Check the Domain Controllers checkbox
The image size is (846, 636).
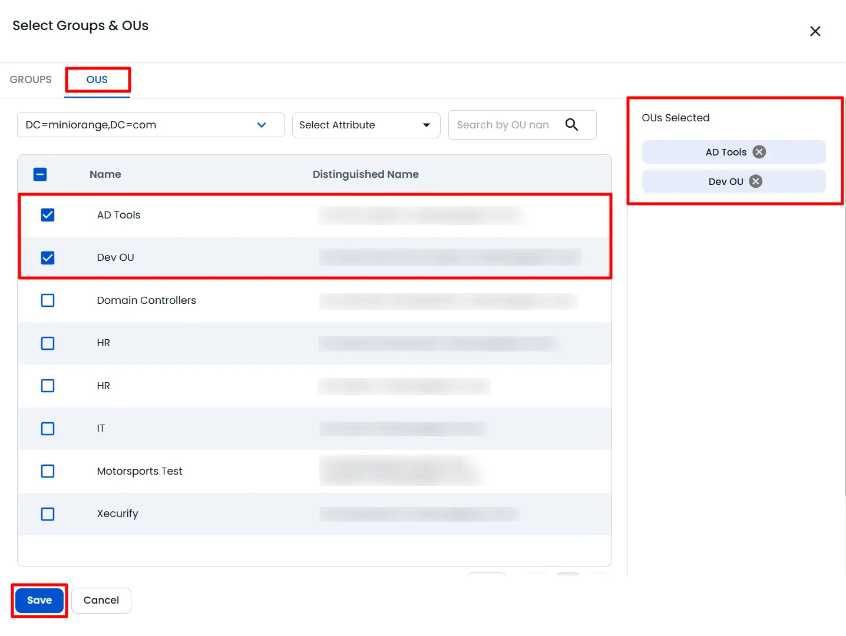point(48,300)
